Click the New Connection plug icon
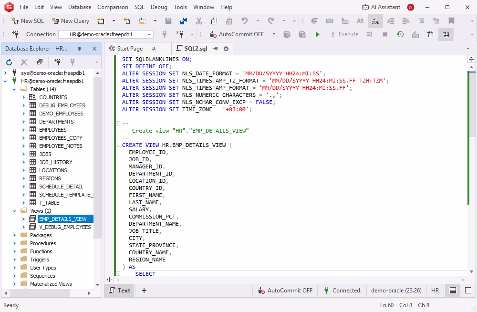Image resolution: width=477 pixels, height=312 pixels. click(x=15, y=34)
